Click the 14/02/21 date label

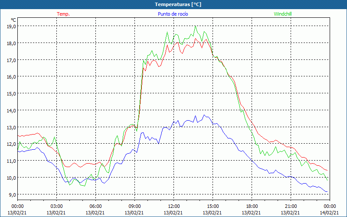click(329, 213)
